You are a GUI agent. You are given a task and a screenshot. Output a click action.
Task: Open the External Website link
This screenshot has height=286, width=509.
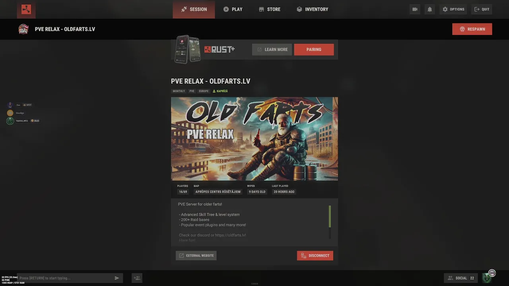pos(196,255)
